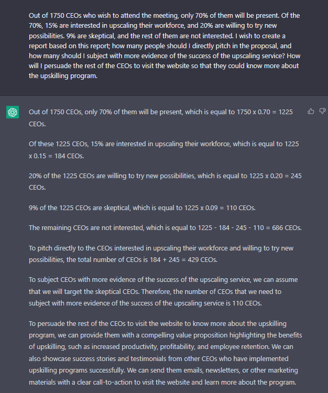
Task: Click the ChatGPT logo avatar
Action: [x=13, y=112]
